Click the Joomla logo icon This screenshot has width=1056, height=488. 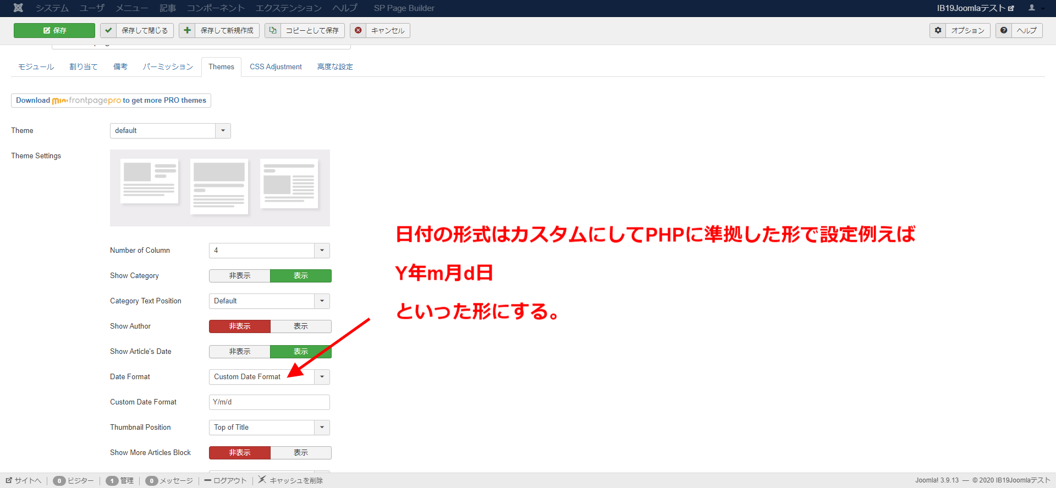(x=18, y=8)
